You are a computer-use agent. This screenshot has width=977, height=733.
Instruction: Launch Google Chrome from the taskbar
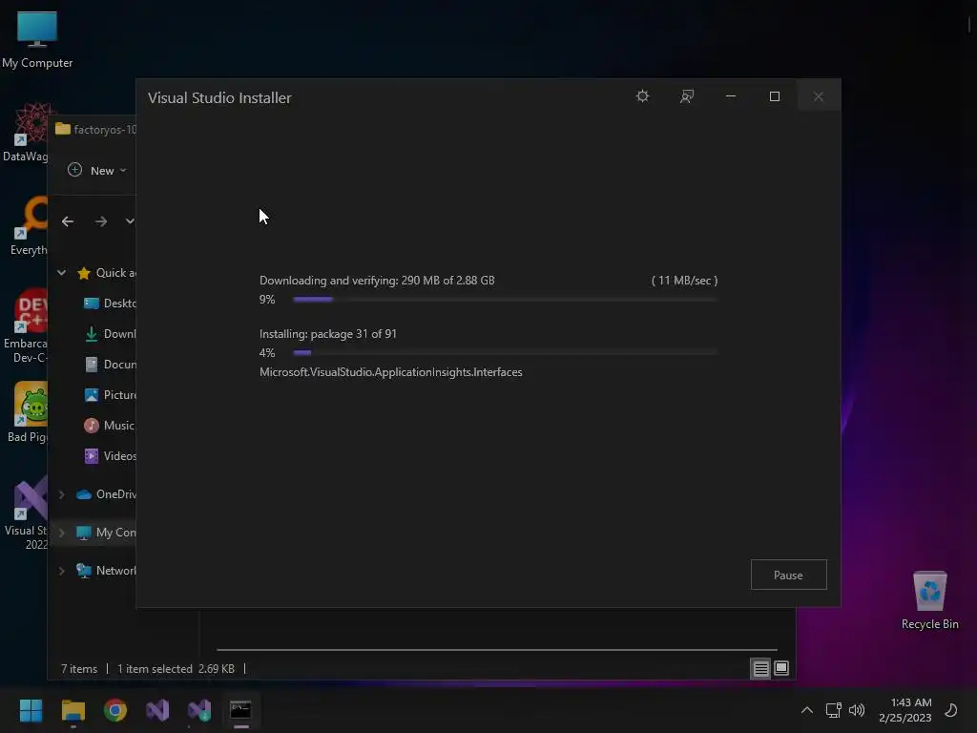point(115,710)
